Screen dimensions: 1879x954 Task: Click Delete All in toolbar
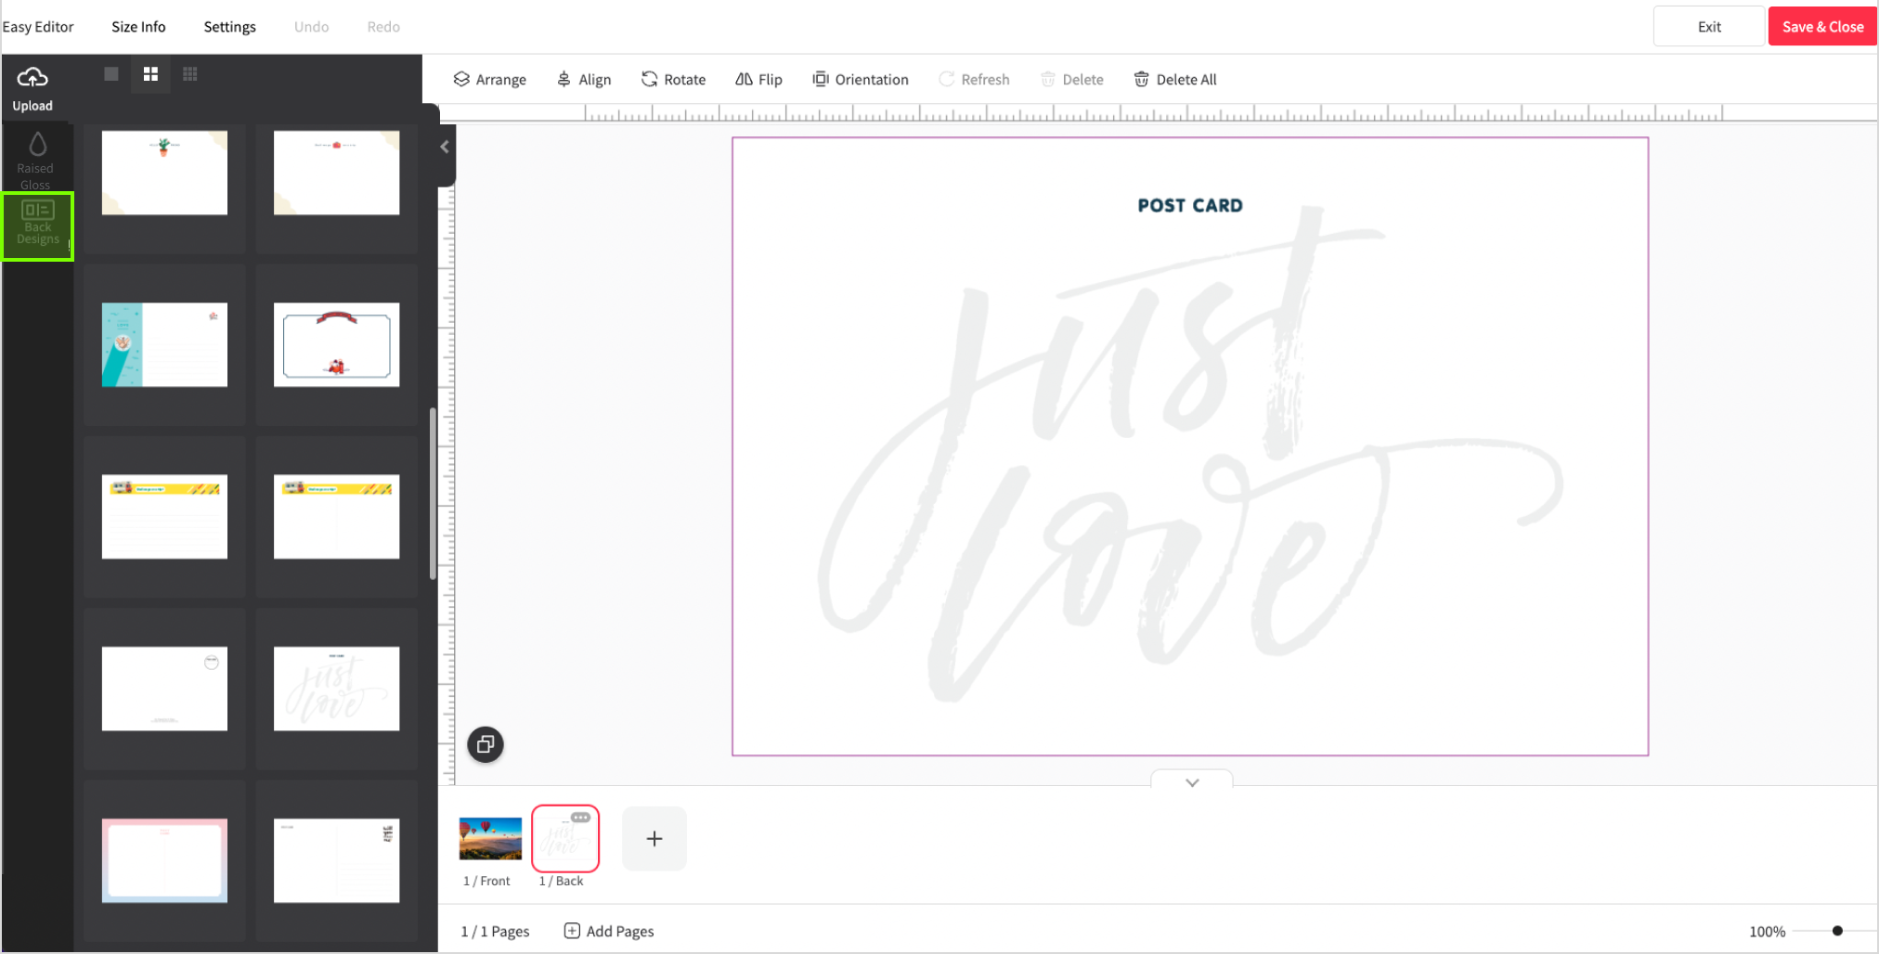click(x=1175, y=80)
